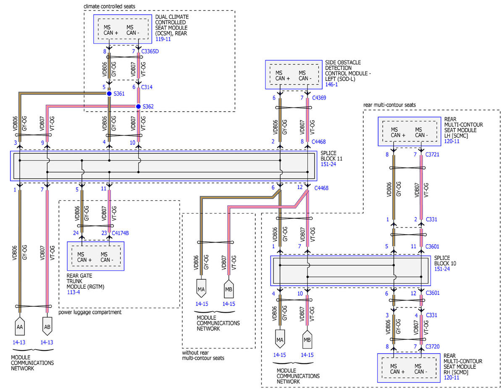Click the MA connector under Splice Block 10
Image resolution: width=504 pixels, height=389 pixels.
pyautogui.click(x=279, y=338)
